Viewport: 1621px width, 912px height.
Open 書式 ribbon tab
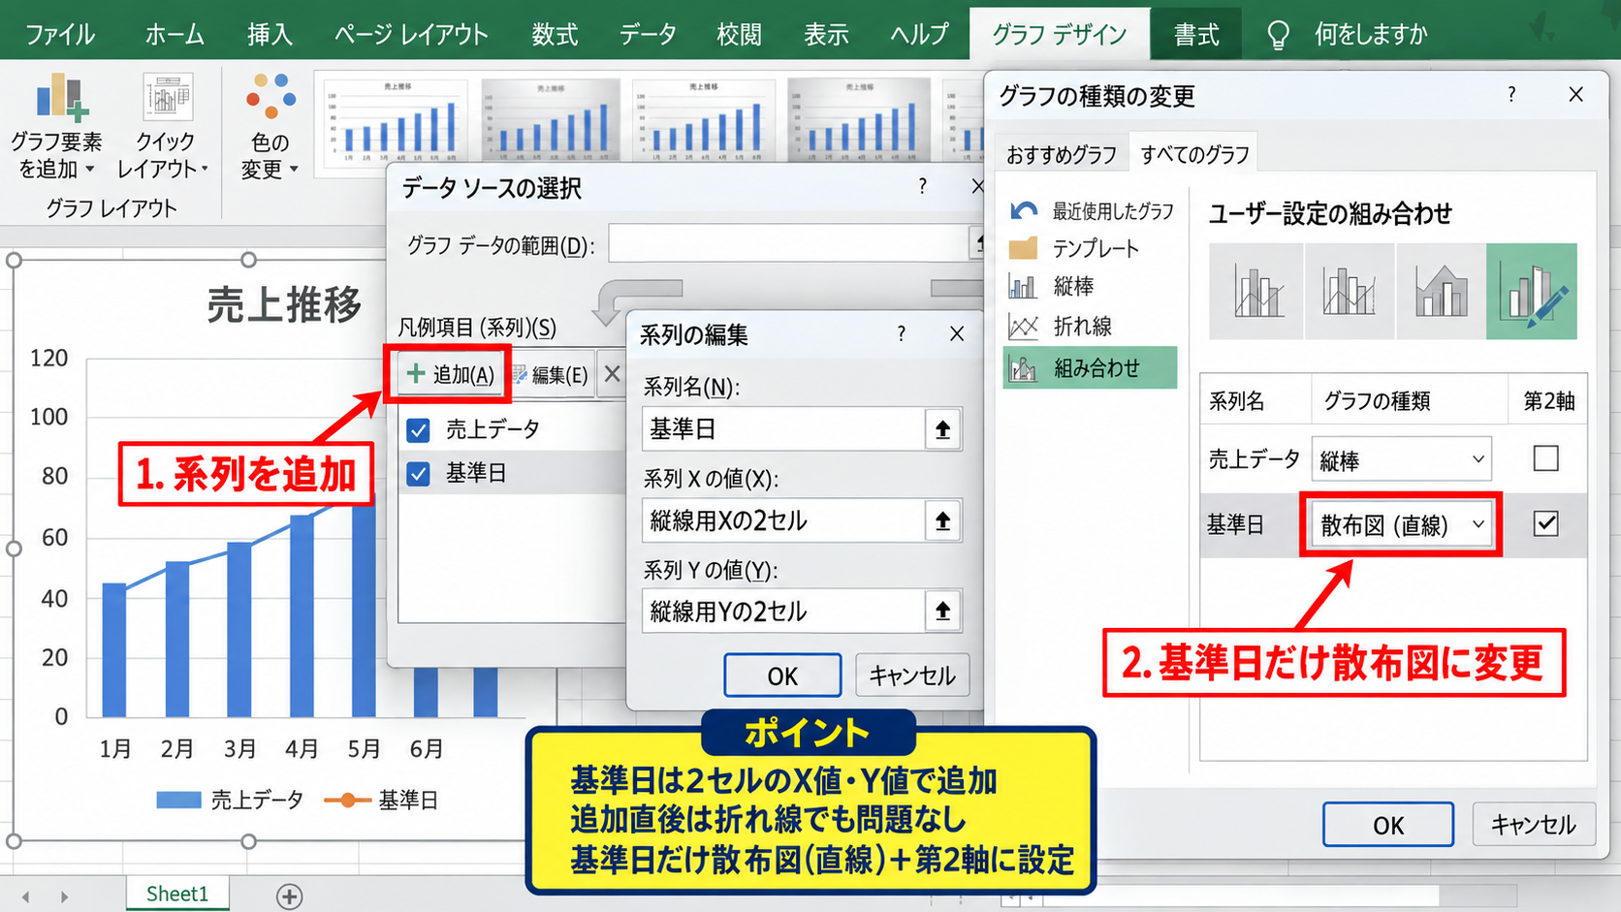pos(1196,35)
